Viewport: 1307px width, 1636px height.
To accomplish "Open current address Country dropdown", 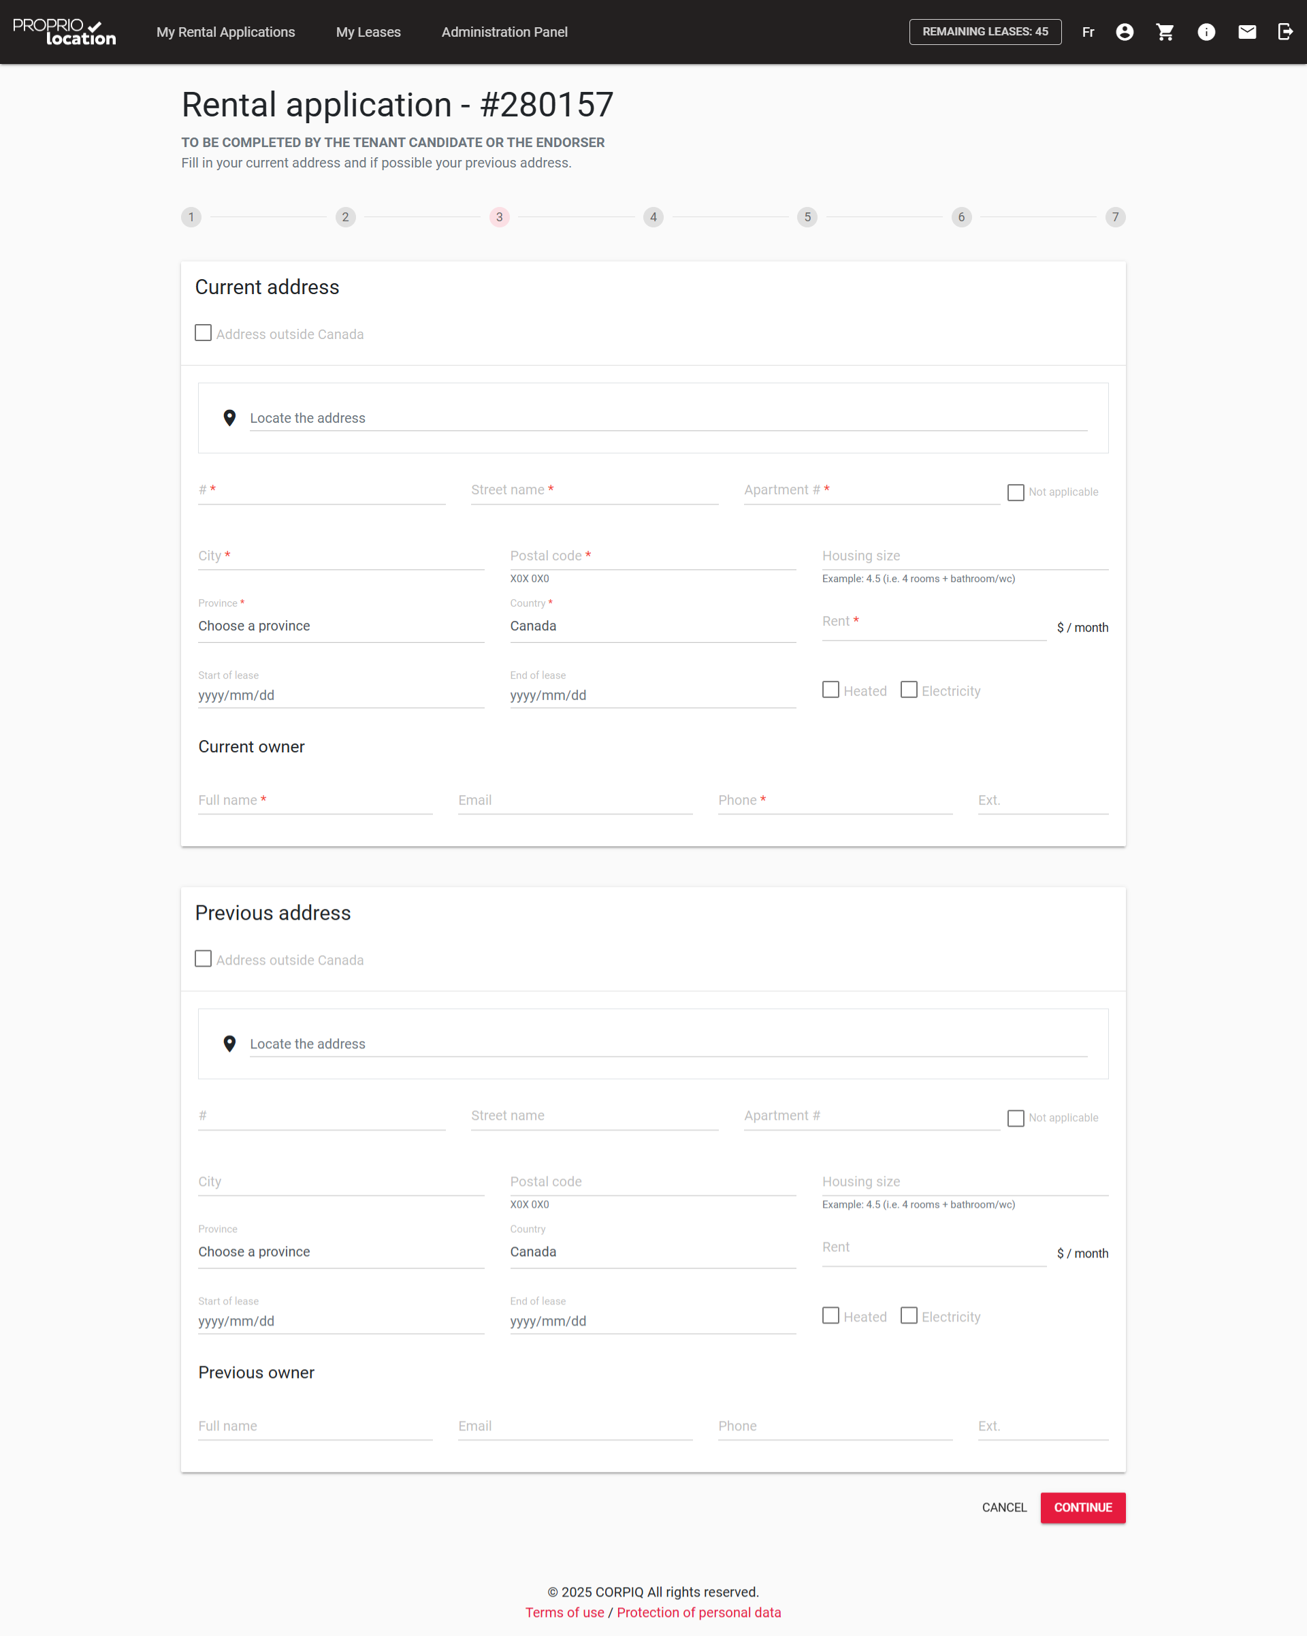I will (652, 626).
